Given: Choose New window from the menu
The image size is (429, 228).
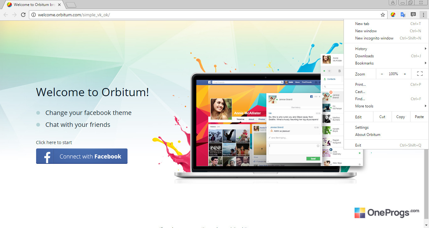Looking at the screenshot, I should coord(386,31).
